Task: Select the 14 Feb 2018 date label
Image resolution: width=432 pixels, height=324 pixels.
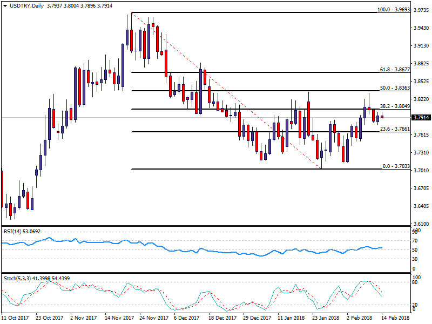Action: pyautogui.click(x=395, y=319)
